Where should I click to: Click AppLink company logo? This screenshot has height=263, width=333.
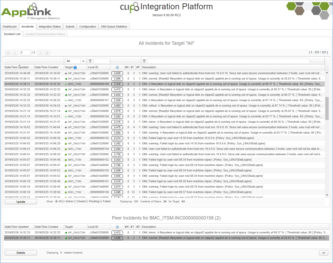click(30, 12)
